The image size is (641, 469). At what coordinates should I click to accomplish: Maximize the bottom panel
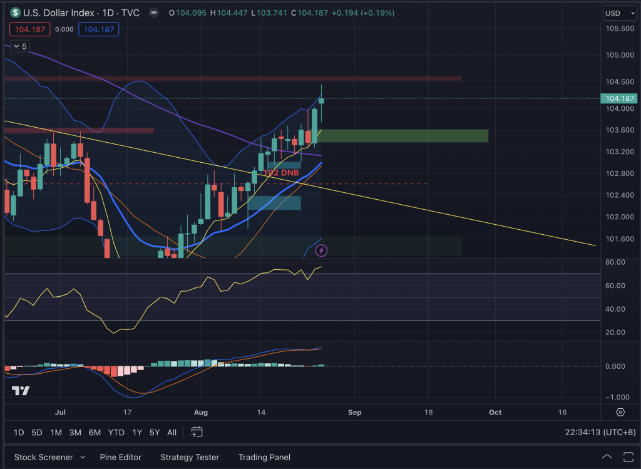pos(628,456)
